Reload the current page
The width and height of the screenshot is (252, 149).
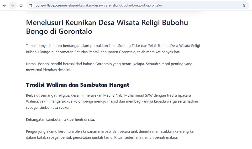21,5
